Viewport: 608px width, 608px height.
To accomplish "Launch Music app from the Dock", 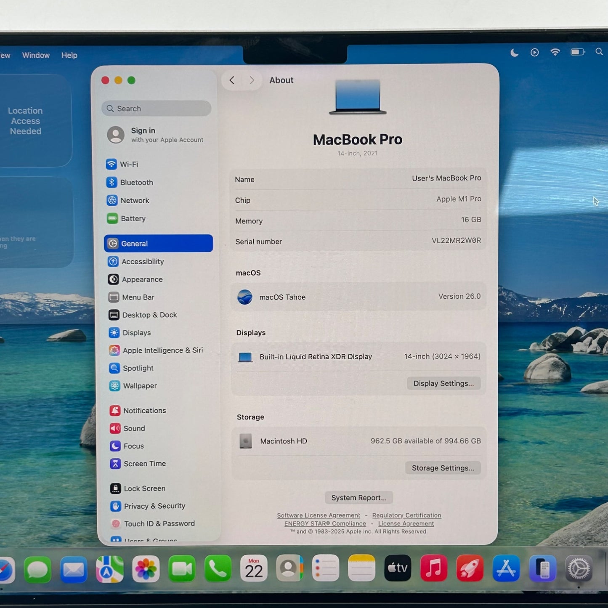I will tap(433, 569).
